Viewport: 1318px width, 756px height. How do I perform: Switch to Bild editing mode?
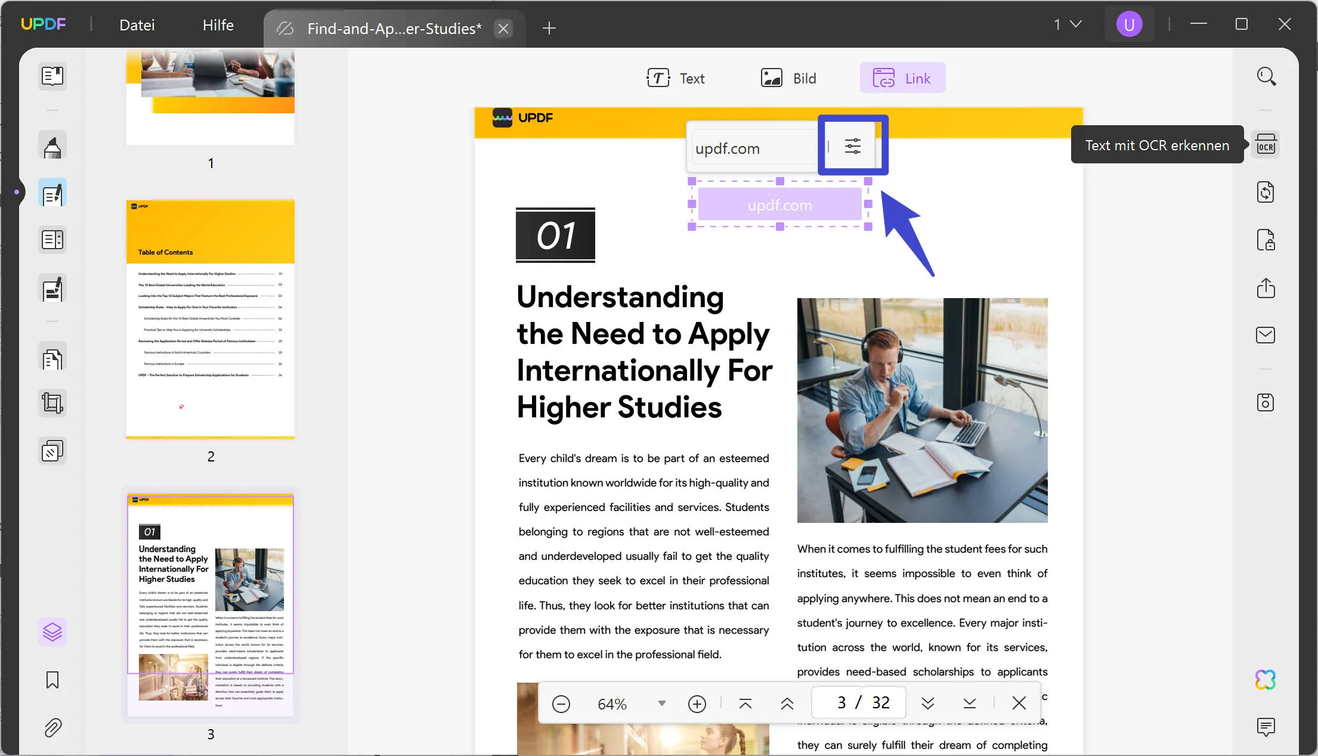(x=788, y=78)
